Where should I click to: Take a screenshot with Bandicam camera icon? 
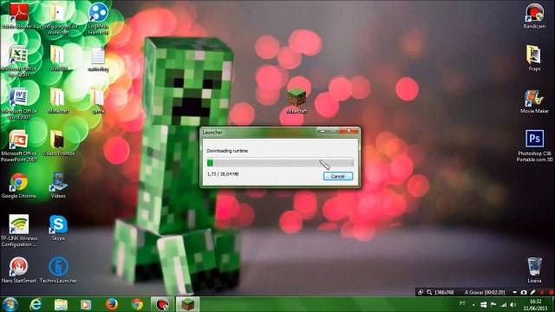click(x=524, y=292)
